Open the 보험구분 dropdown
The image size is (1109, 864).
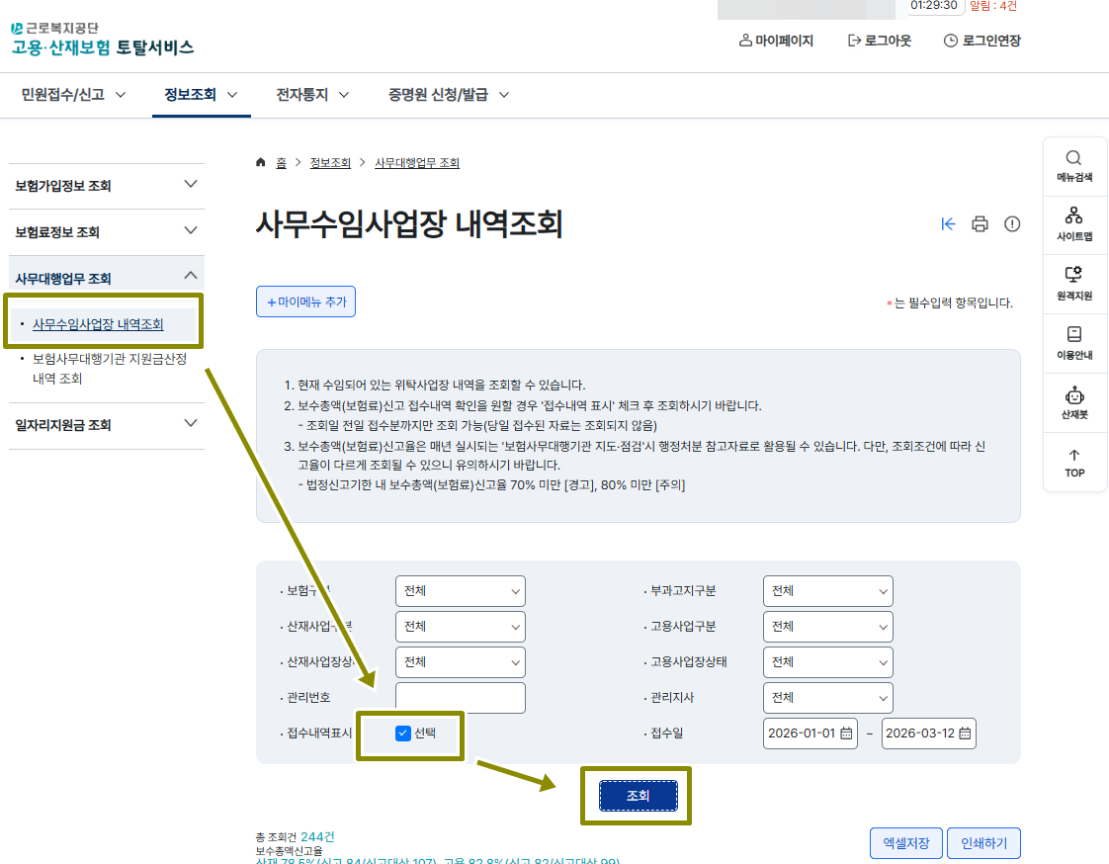coord(460,590)
